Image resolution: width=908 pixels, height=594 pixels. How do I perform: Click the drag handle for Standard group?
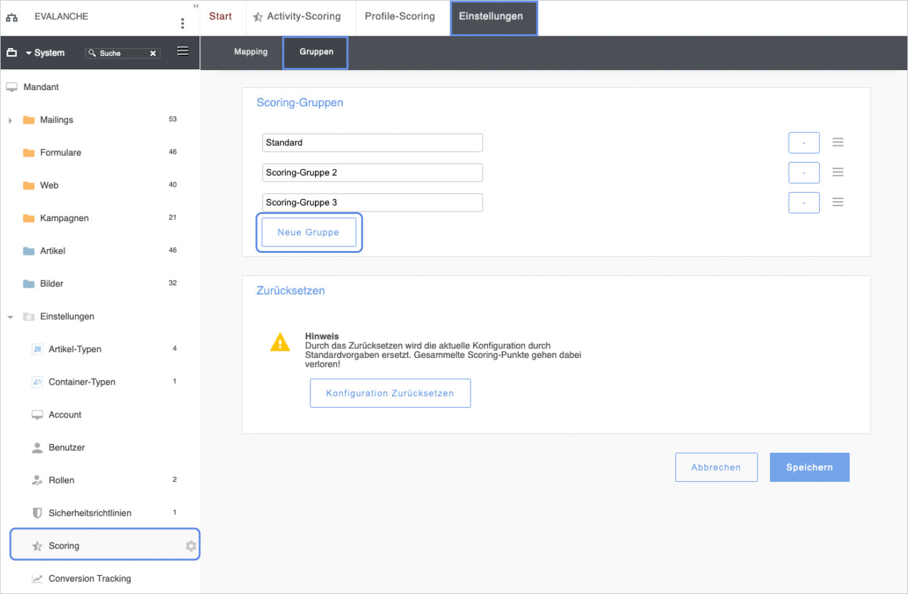click(837, 142)
